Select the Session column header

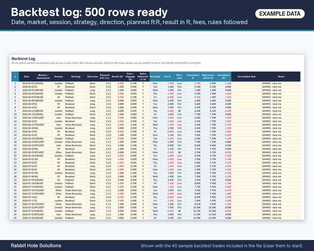click(x=59, y=76)
